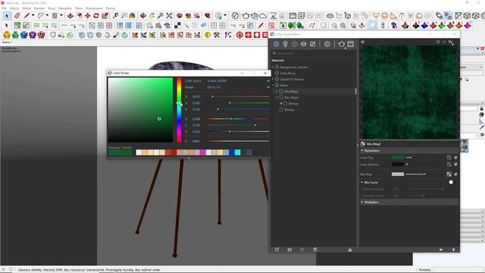Click the delete asset trash icon
The width and height of the screenshot is (485, 273).
coord(315,249)
